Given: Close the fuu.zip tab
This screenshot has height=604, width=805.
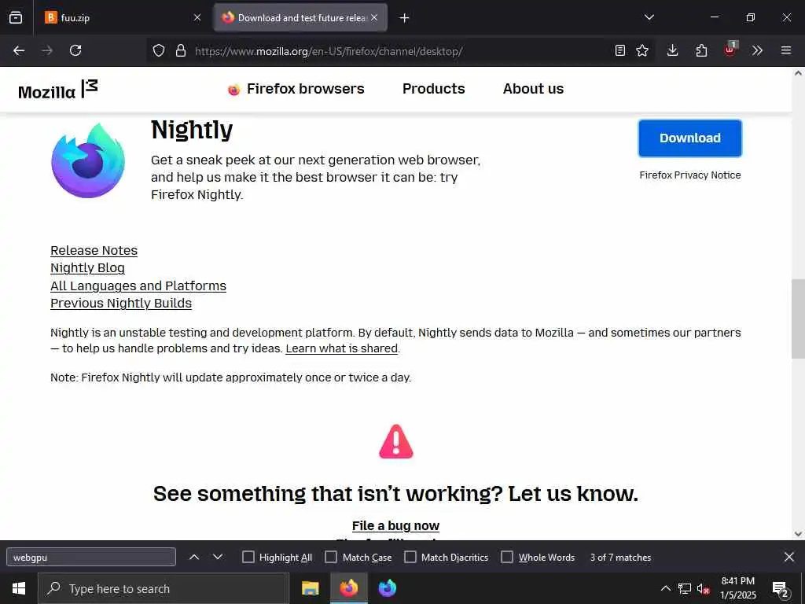Looking at the screenshot, I should tap(197, 17).
